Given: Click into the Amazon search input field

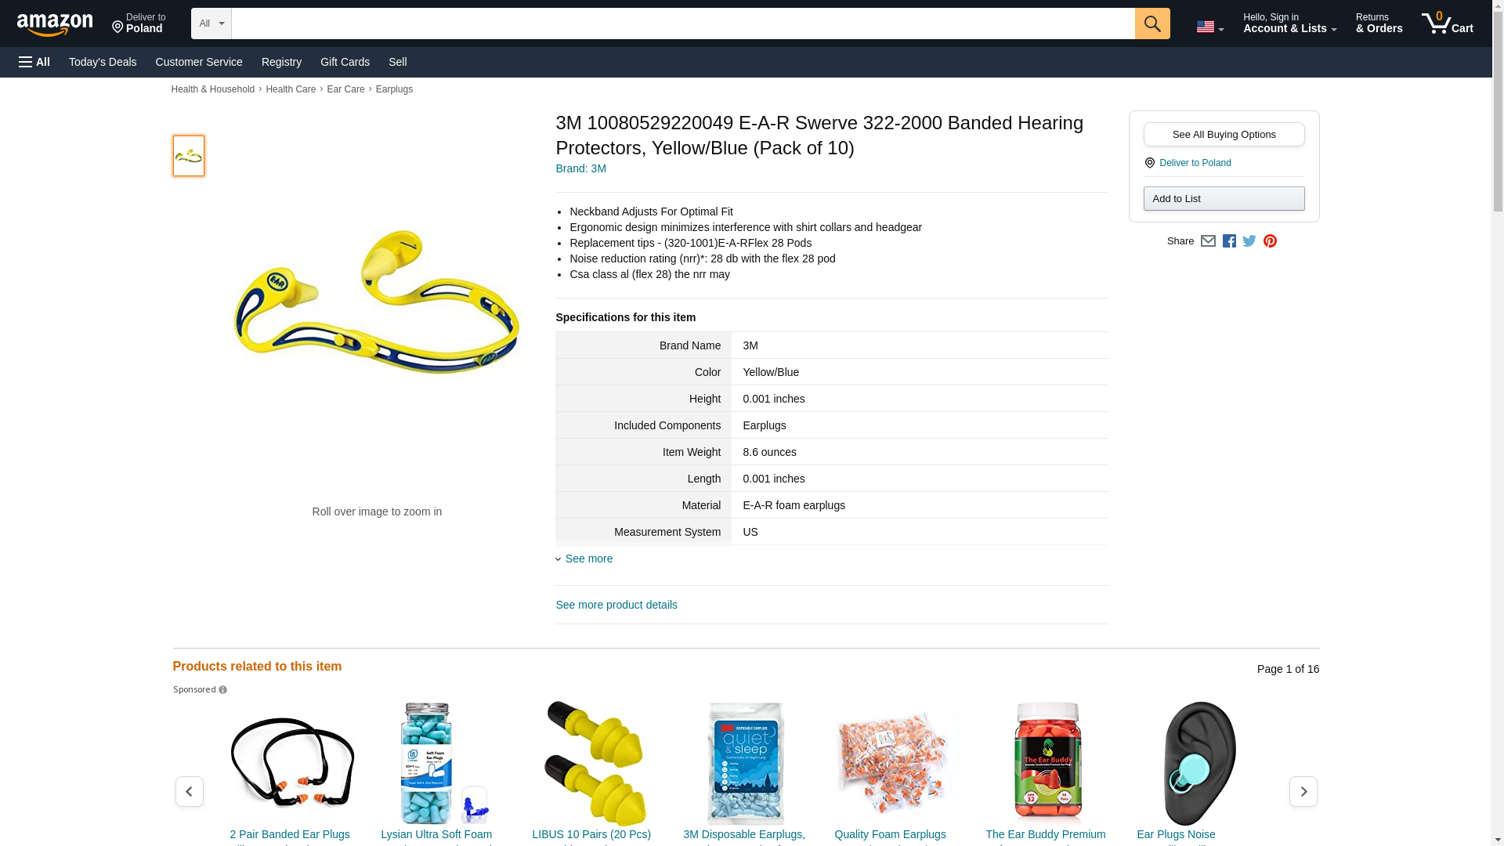Looking at the screenshot, I should tap(683, 23).
